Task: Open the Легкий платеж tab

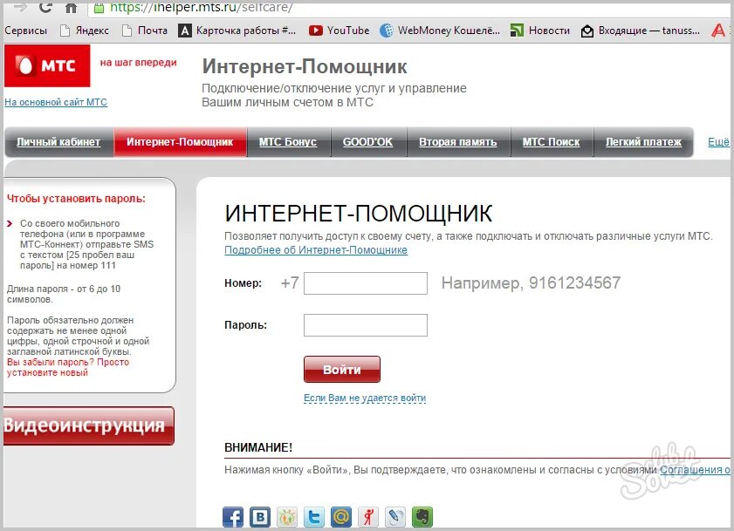Action: pyautogui.click(x=643, y=142)
